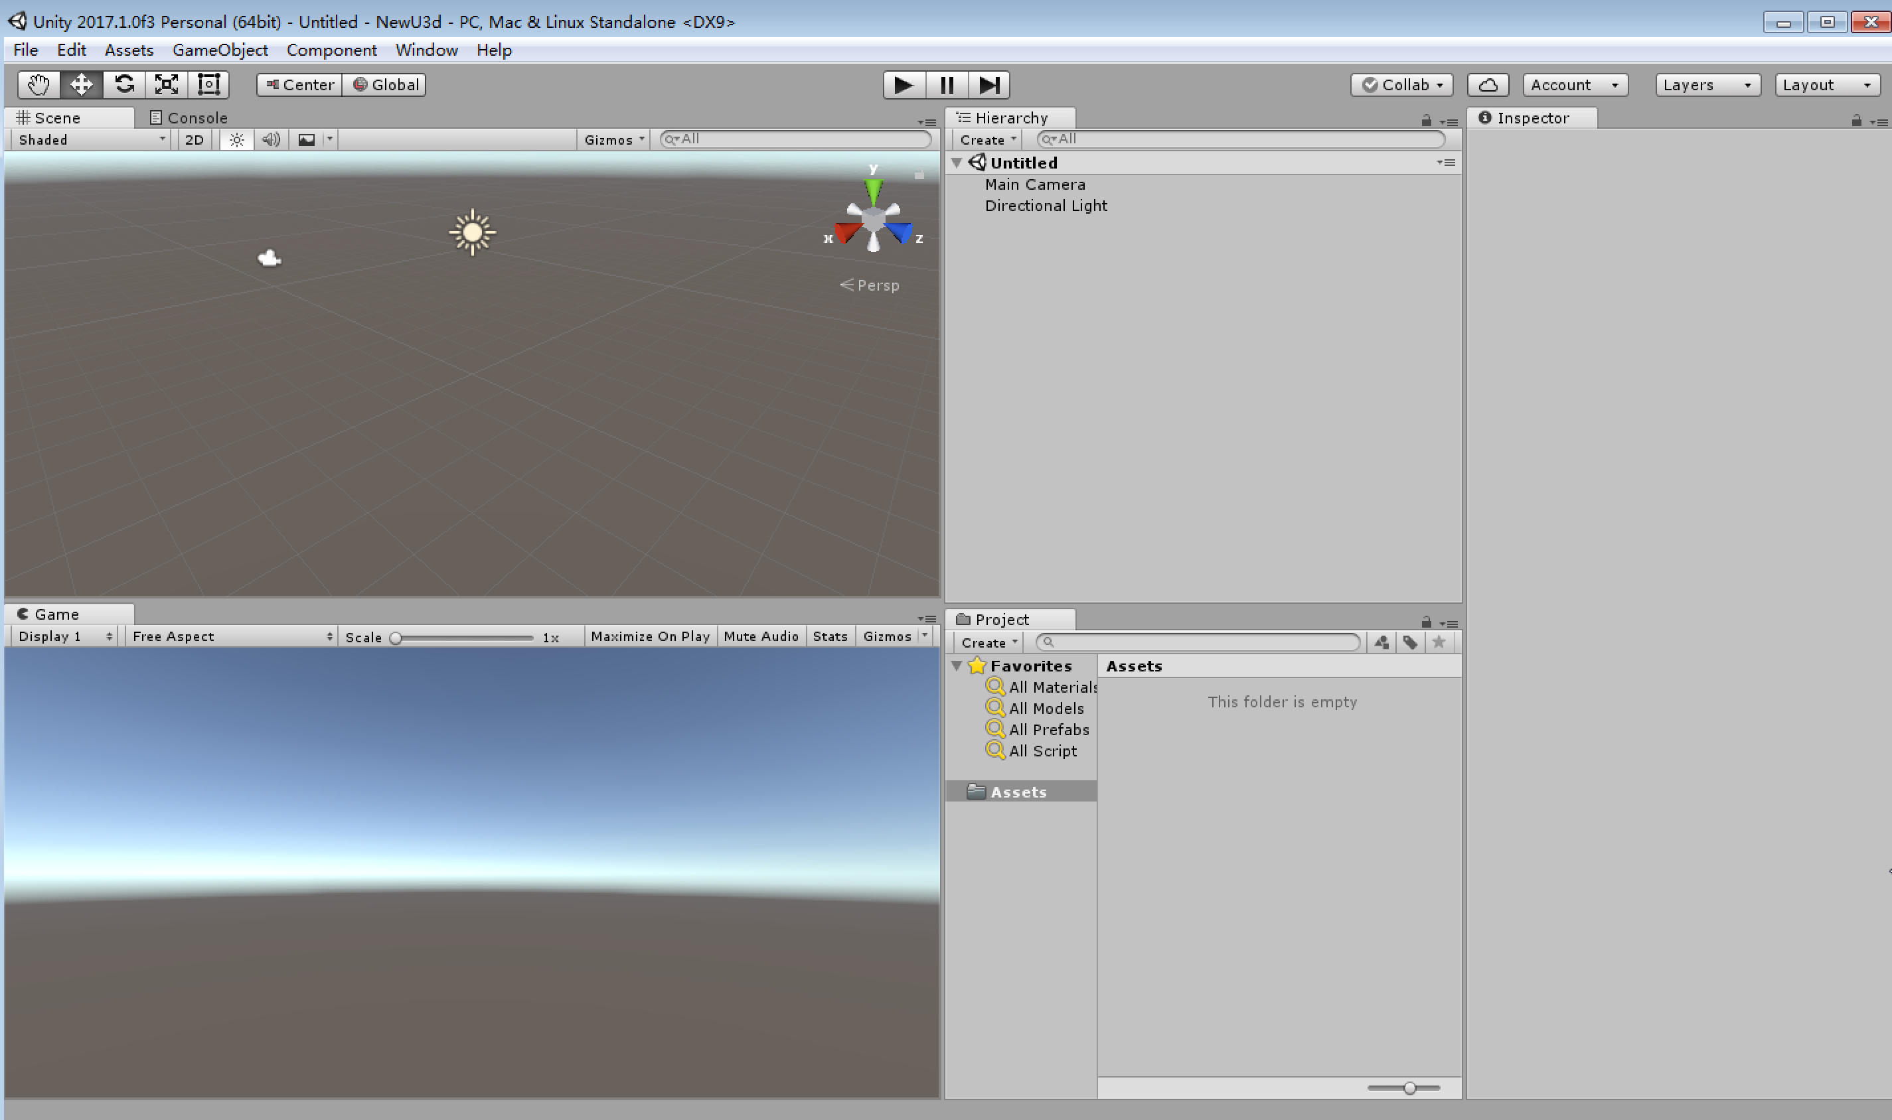Select the Scale tool
The width and height of the screenshot is (1892, 1120).
point(166,84)
